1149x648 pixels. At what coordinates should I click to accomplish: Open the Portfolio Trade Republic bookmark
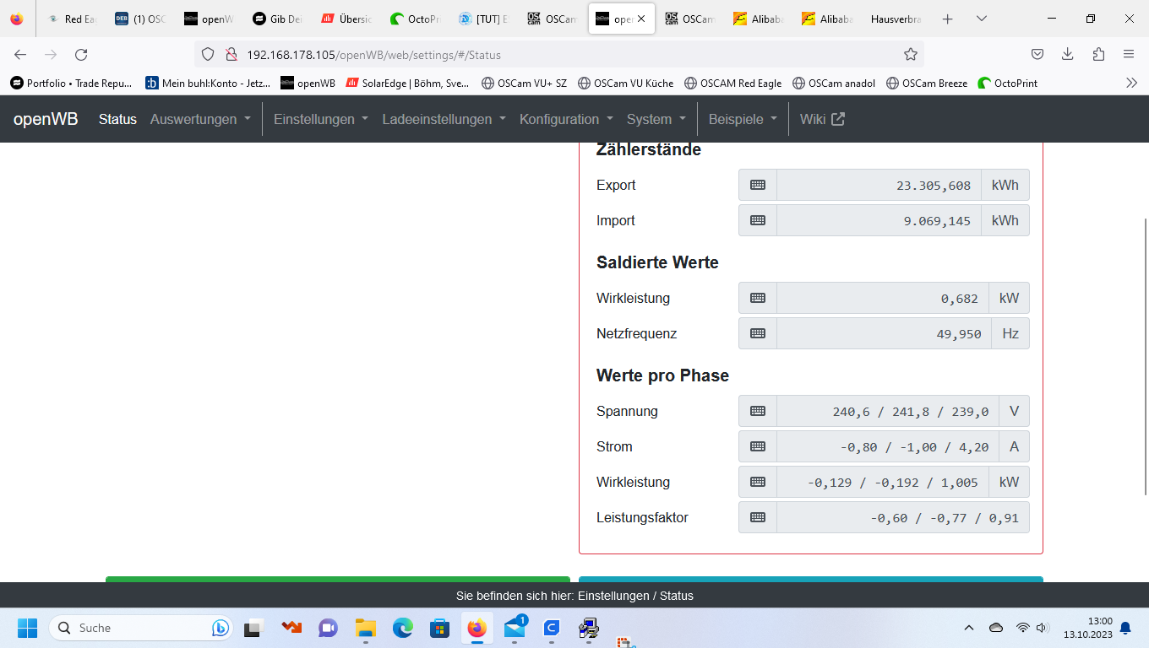point(72,83)
